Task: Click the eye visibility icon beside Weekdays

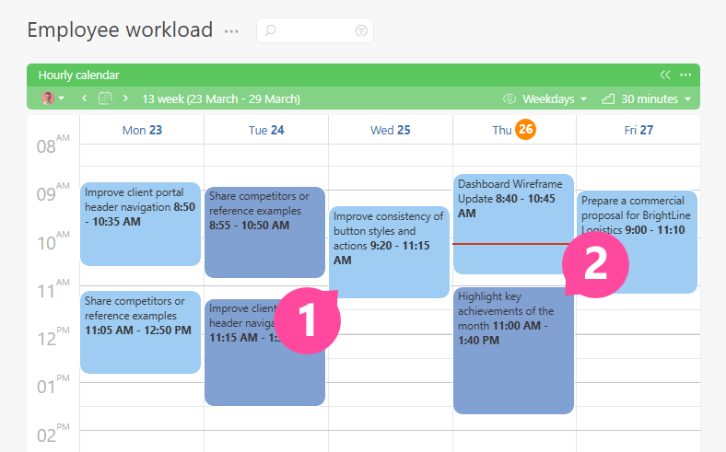Action: click(x=509, y=99)
